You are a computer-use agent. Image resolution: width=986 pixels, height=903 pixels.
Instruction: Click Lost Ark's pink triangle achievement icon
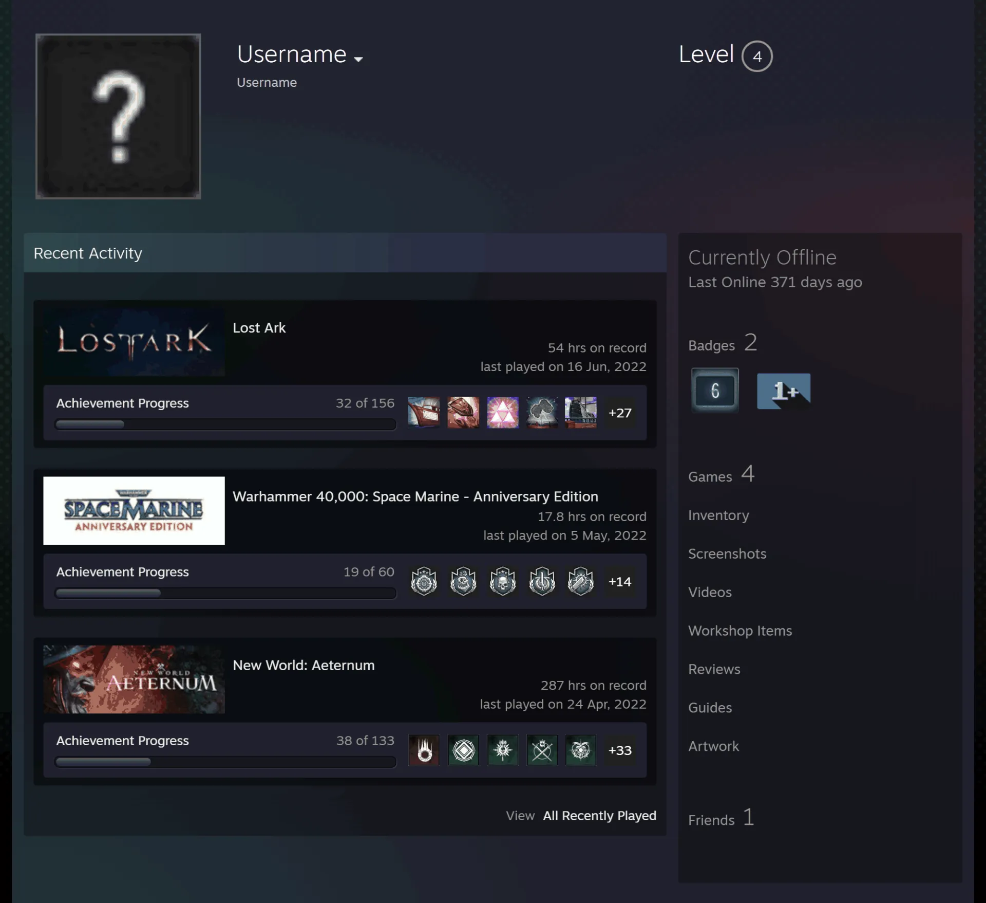point(503,412)
